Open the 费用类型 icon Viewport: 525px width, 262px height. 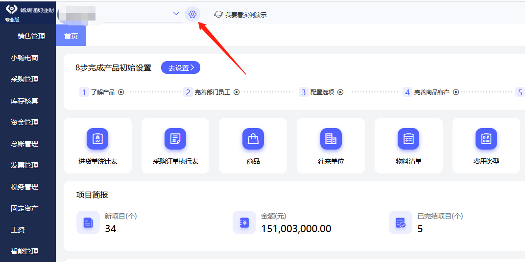(x=486, y=139)
